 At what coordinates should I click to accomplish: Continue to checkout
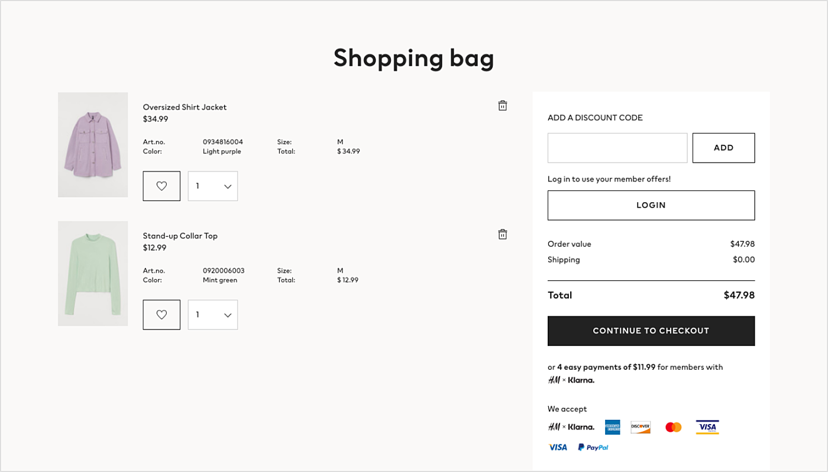(651, 331)
